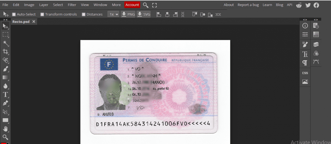Open the Layer menu
Viewport: 331px width, 144px height.
coord(44,5)
